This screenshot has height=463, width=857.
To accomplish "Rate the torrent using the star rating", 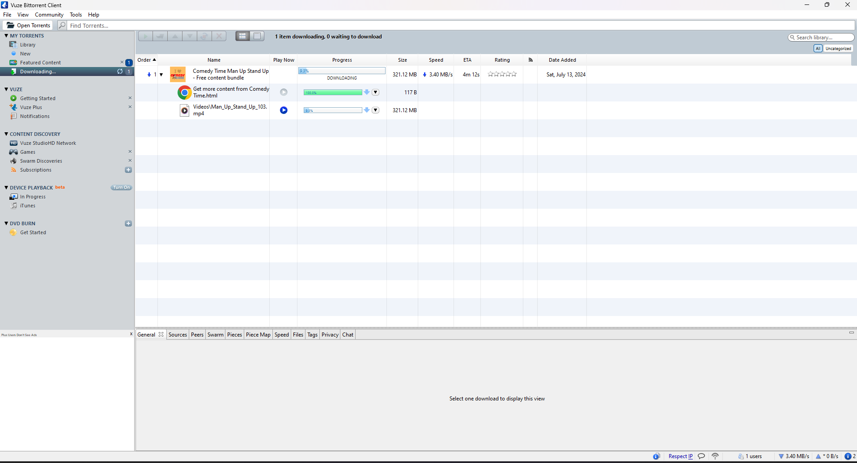I will (502, 74).
